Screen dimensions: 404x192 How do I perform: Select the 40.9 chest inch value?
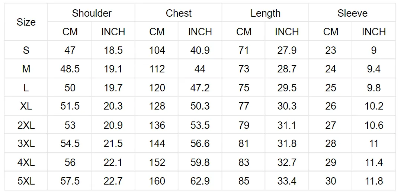[x=200, y=50]
